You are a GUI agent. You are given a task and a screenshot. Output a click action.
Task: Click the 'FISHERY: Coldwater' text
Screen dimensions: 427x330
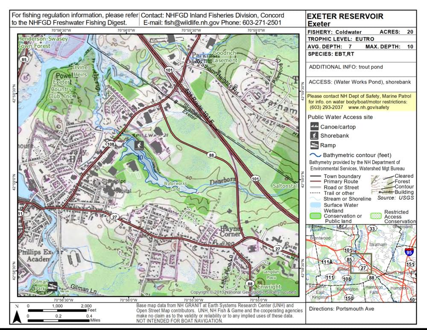point(334,32)
